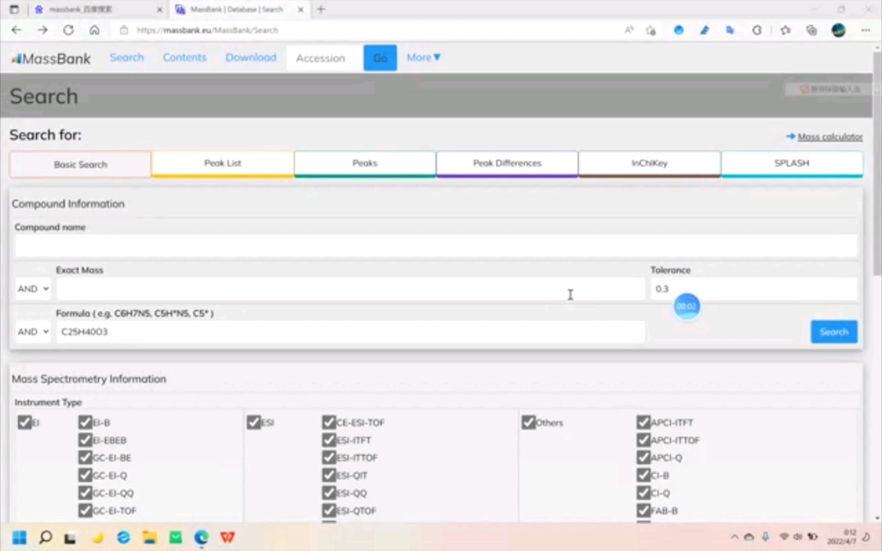Screen dimensions: 882x551
Task: Uncheck the Others group checkbox
Action: click(x=528, y=422)
